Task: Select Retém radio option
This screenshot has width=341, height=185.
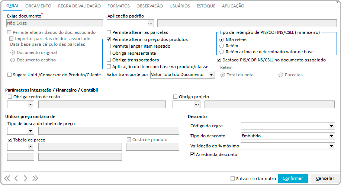Action: [x=222, y=46]
